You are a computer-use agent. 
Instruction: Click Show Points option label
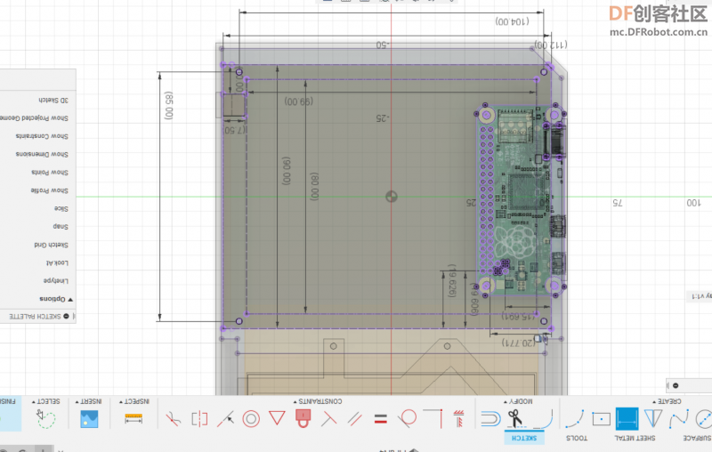click(x=50, y=173)
